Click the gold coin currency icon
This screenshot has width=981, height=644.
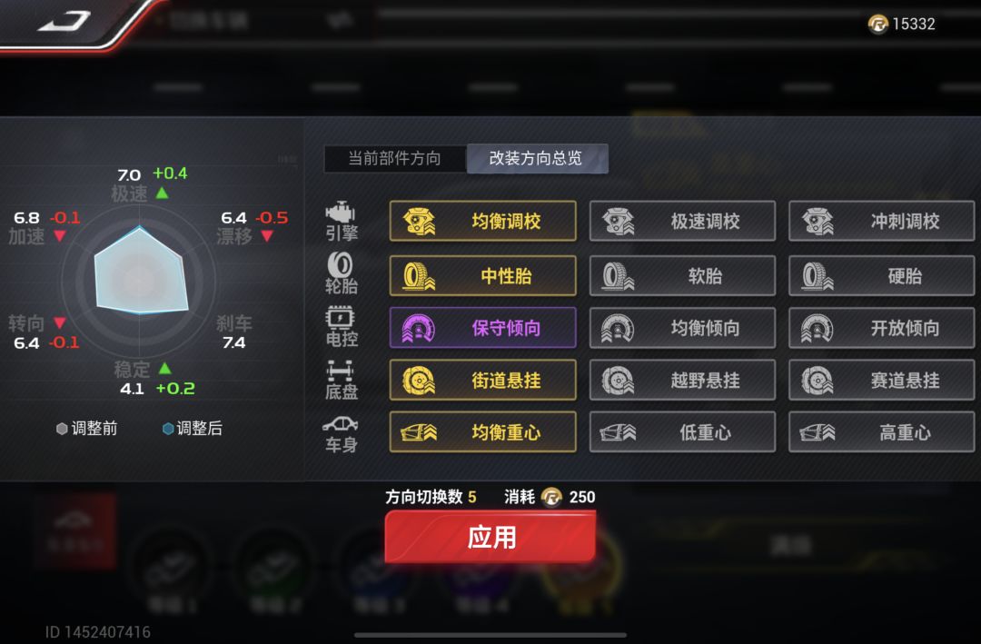877,25
